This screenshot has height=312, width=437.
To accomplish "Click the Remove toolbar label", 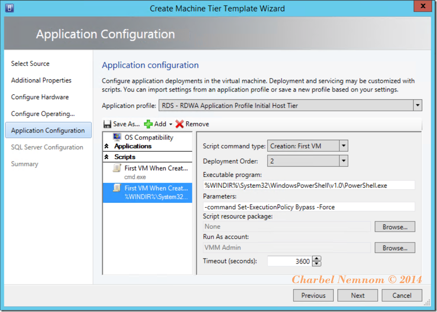I will tap(197, 124).
